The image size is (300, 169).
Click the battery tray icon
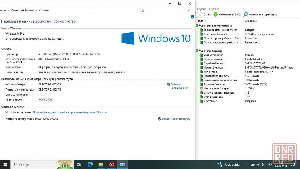(x=253, y=164)
